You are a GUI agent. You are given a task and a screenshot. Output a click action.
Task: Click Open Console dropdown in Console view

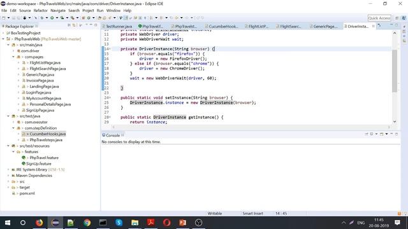click(386, 134)
